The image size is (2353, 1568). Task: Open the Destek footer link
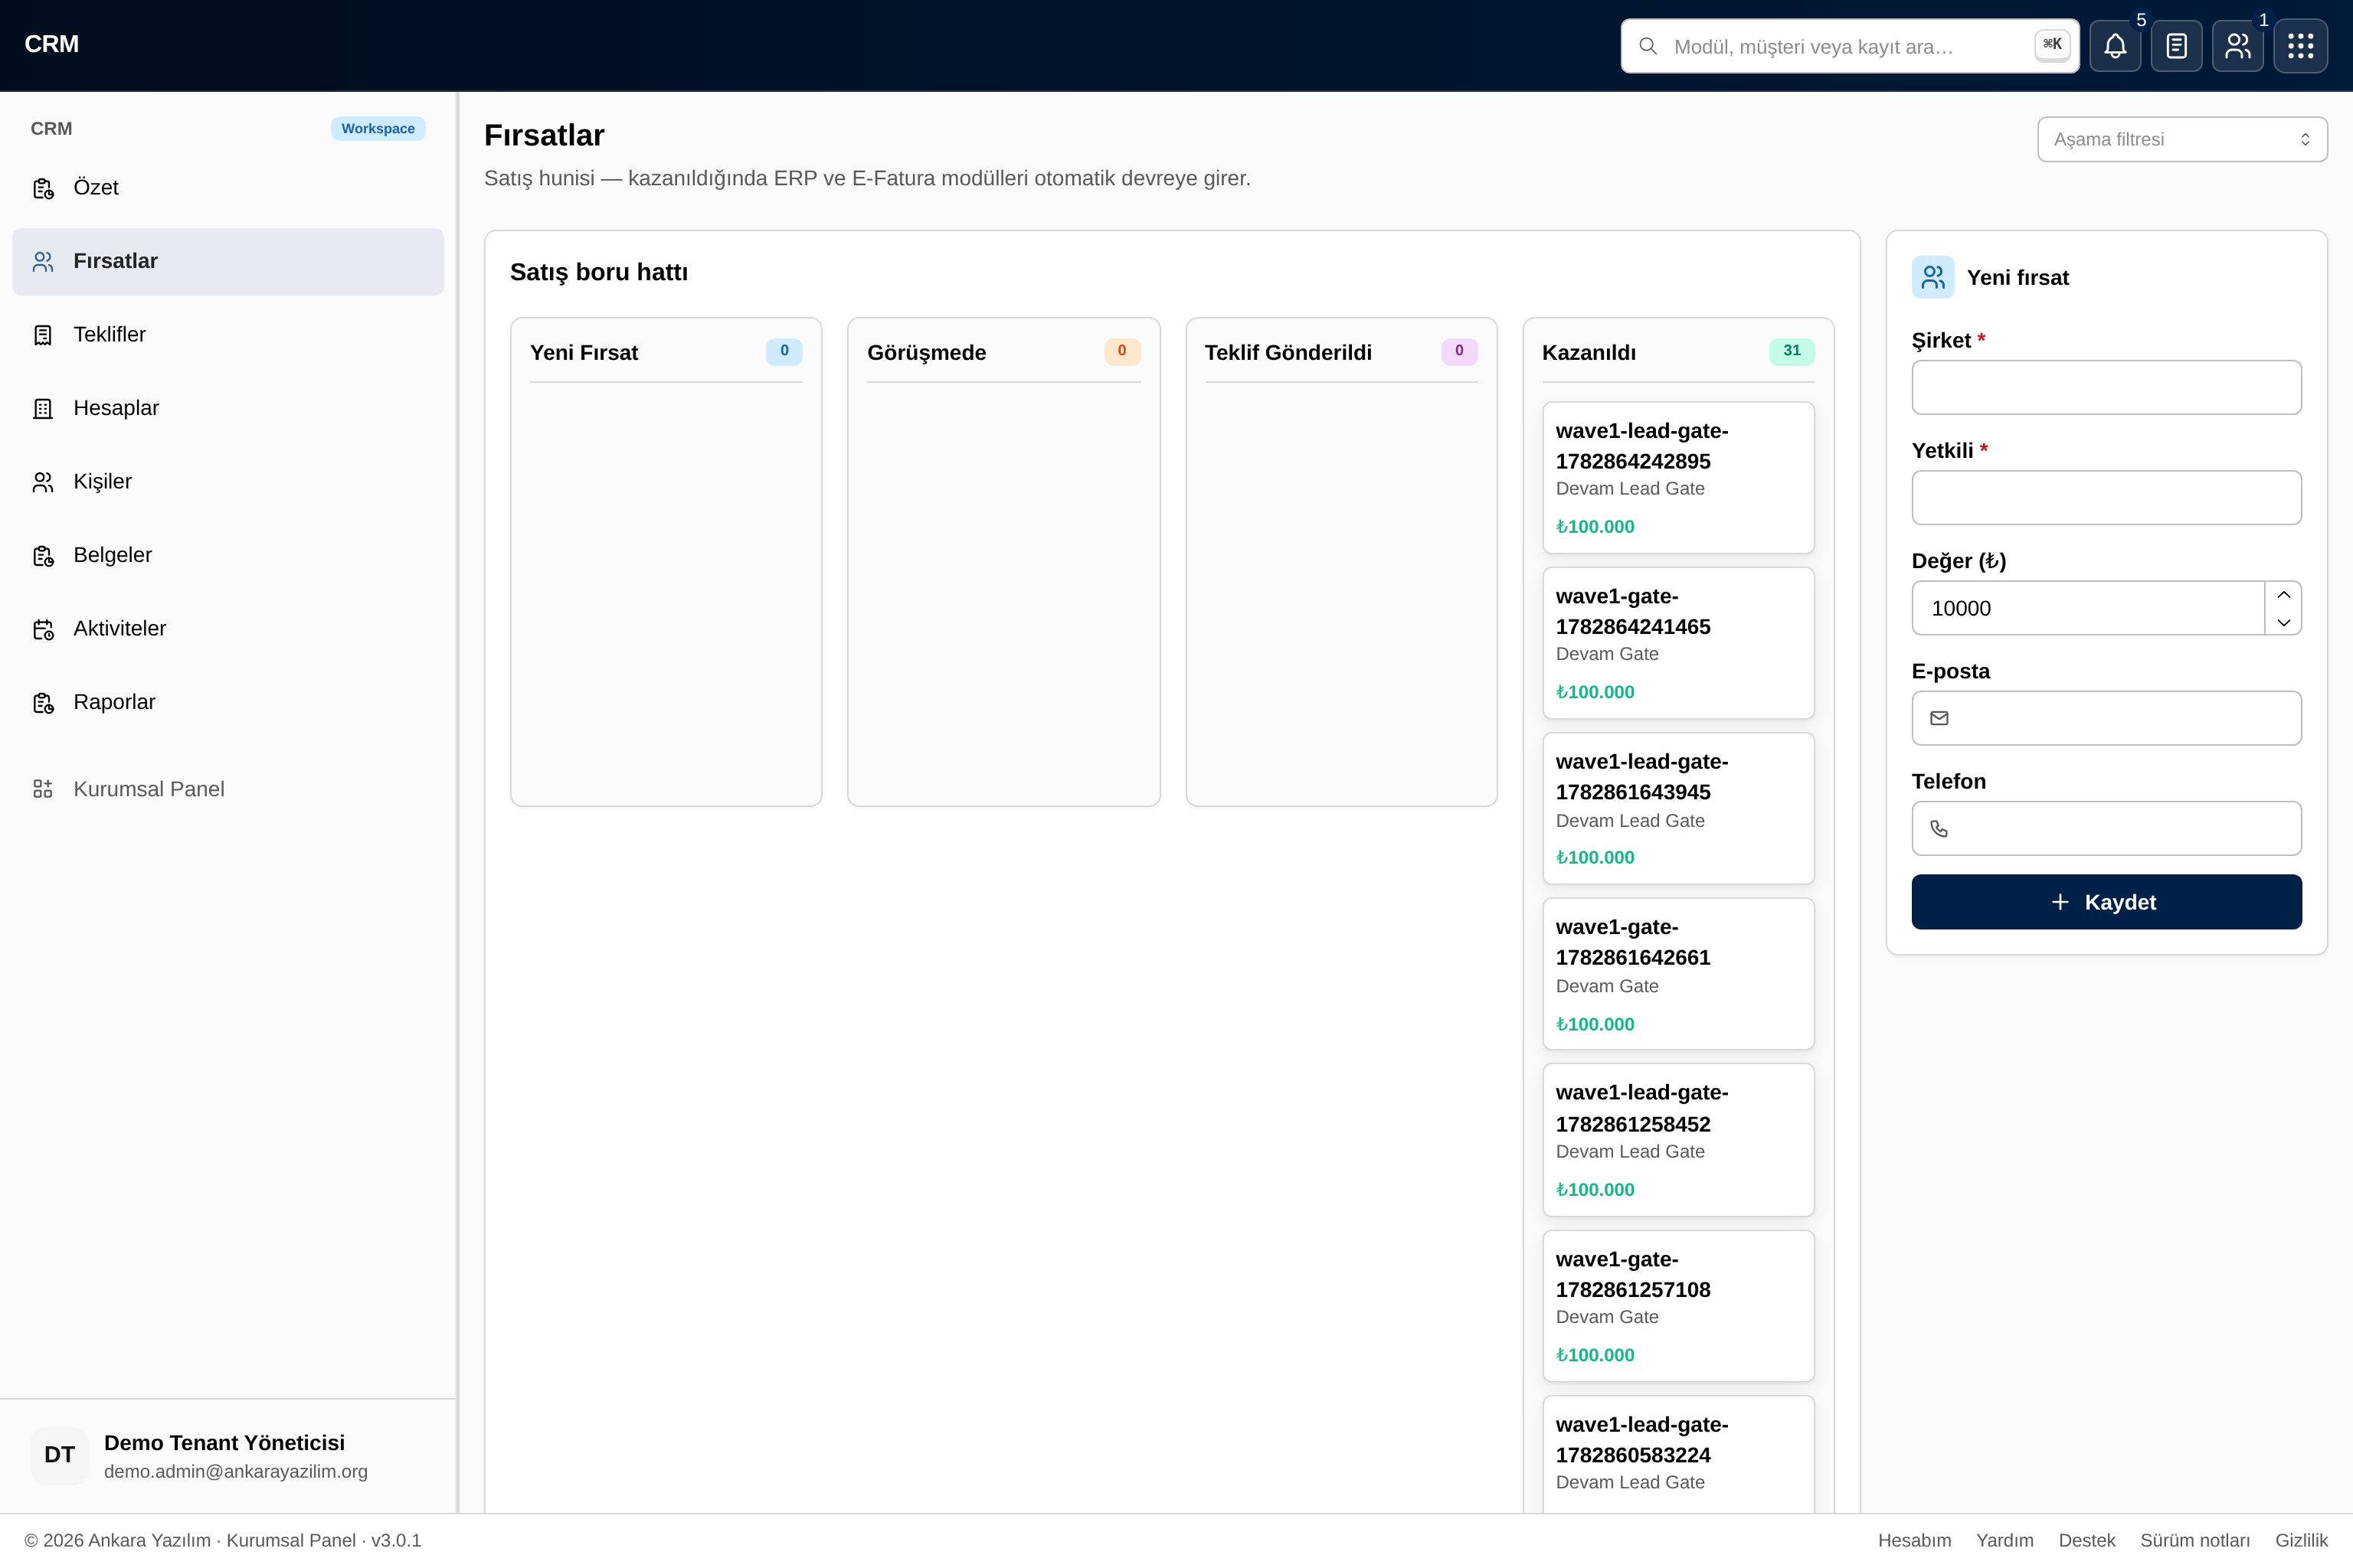[2087, 1540]
